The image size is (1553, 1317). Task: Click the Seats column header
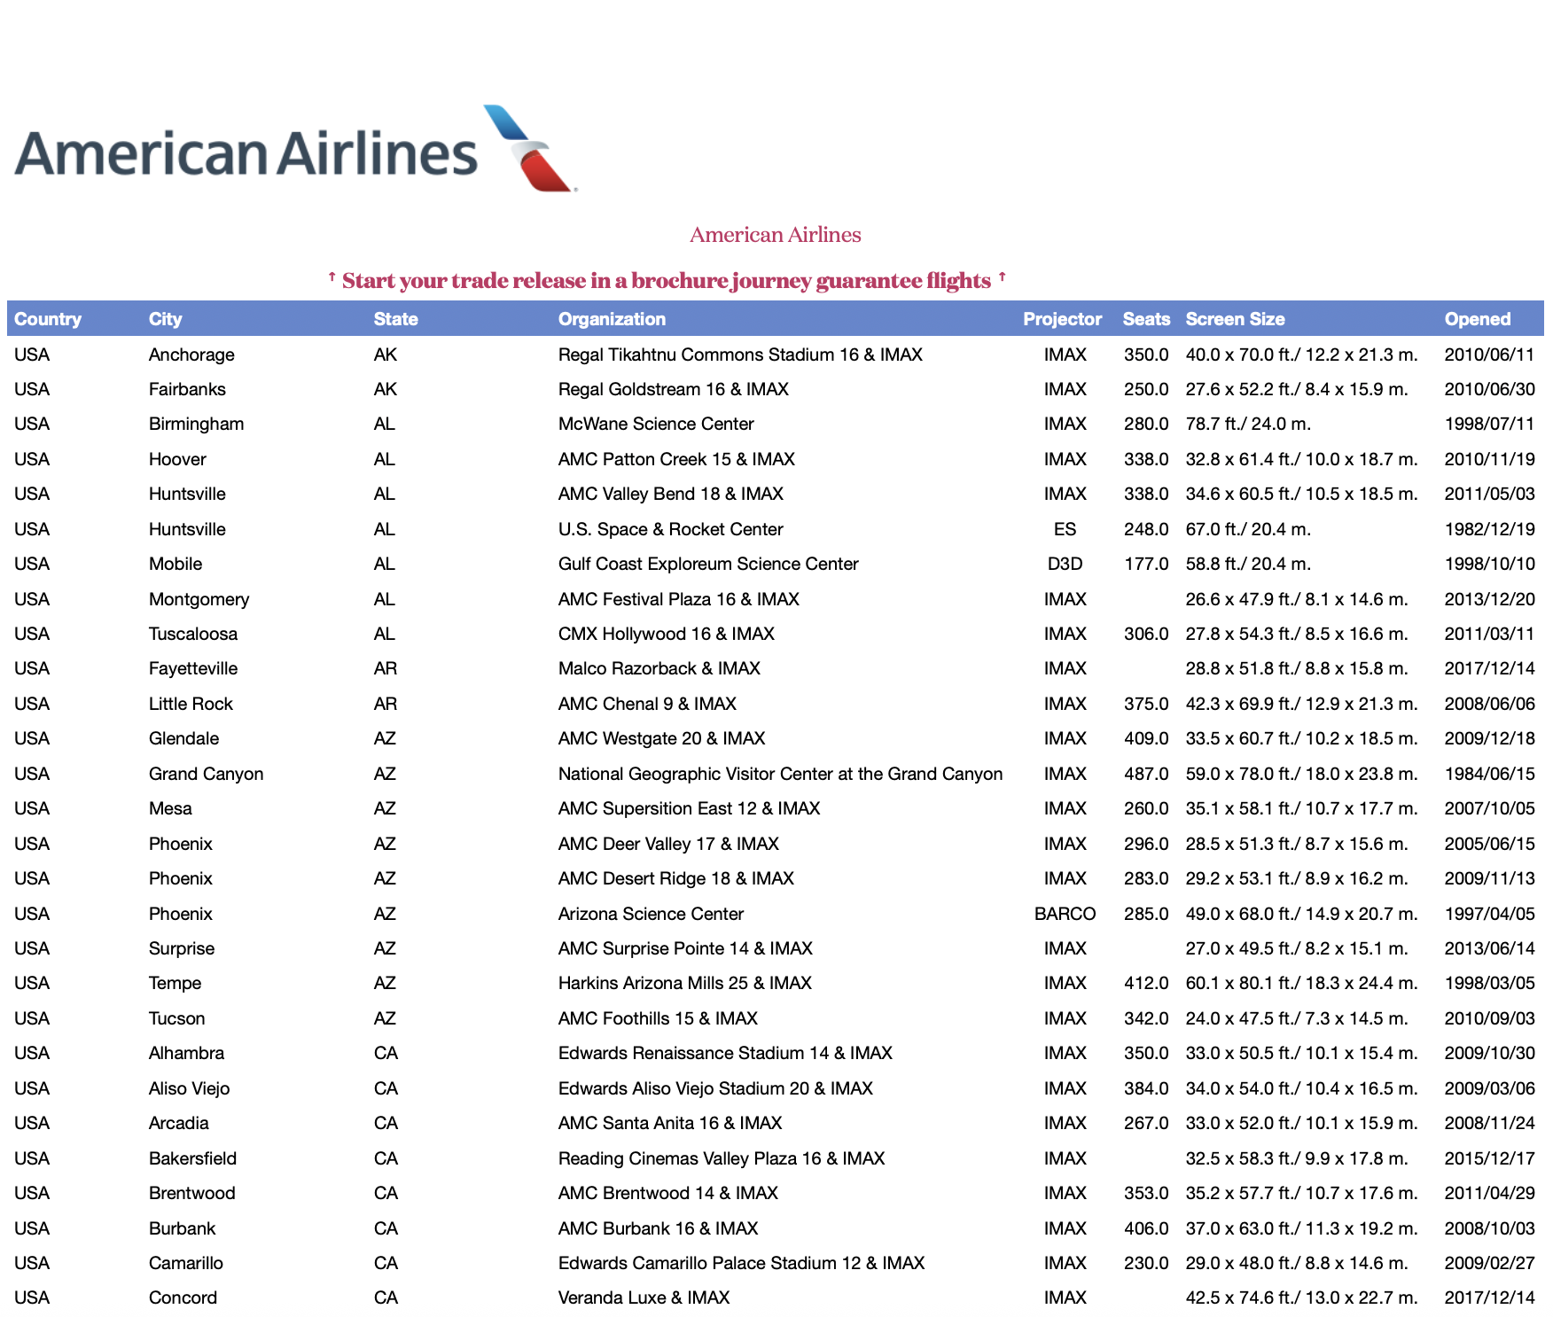pyautogui.click(x=1145, y=319)
